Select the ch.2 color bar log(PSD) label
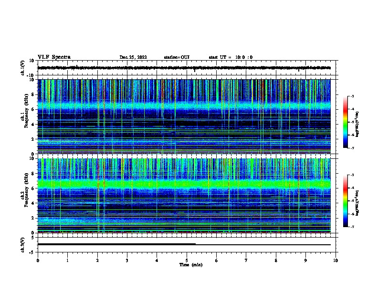The image size is (378, 292). point(357,203)
